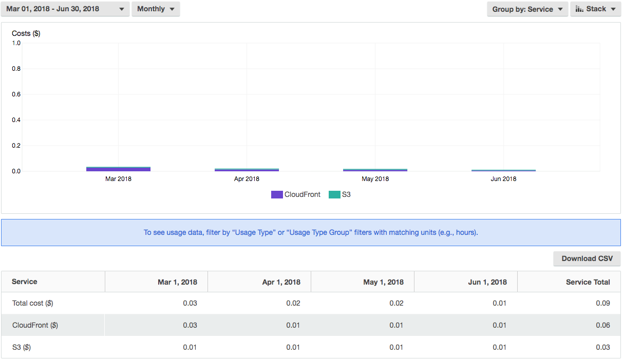Screen dimensions: 623x360
Task: Select the Apr 2018 stacked bar
Action: [x=247, y=169]
